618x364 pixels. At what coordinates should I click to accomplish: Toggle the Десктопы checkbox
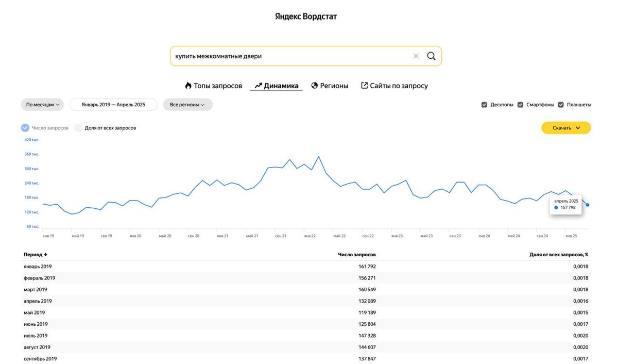coord(484,105)
